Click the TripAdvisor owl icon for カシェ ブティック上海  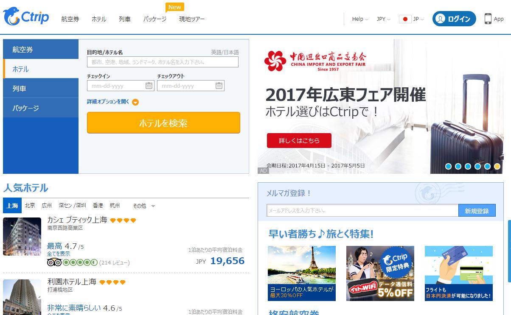(54, 262)
